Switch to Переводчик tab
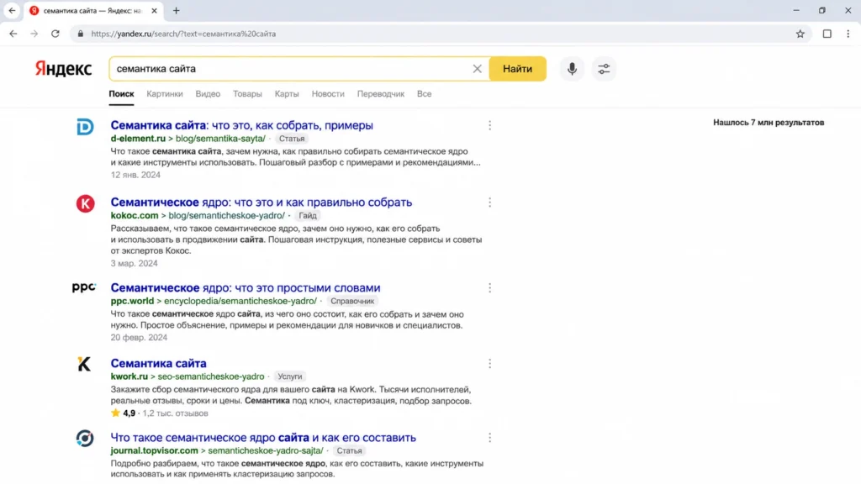Viewport: 861px width, 484px height. point(381,94)
